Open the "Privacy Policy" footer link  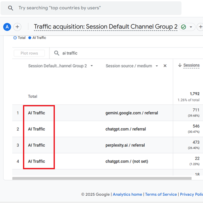(191, 194)
